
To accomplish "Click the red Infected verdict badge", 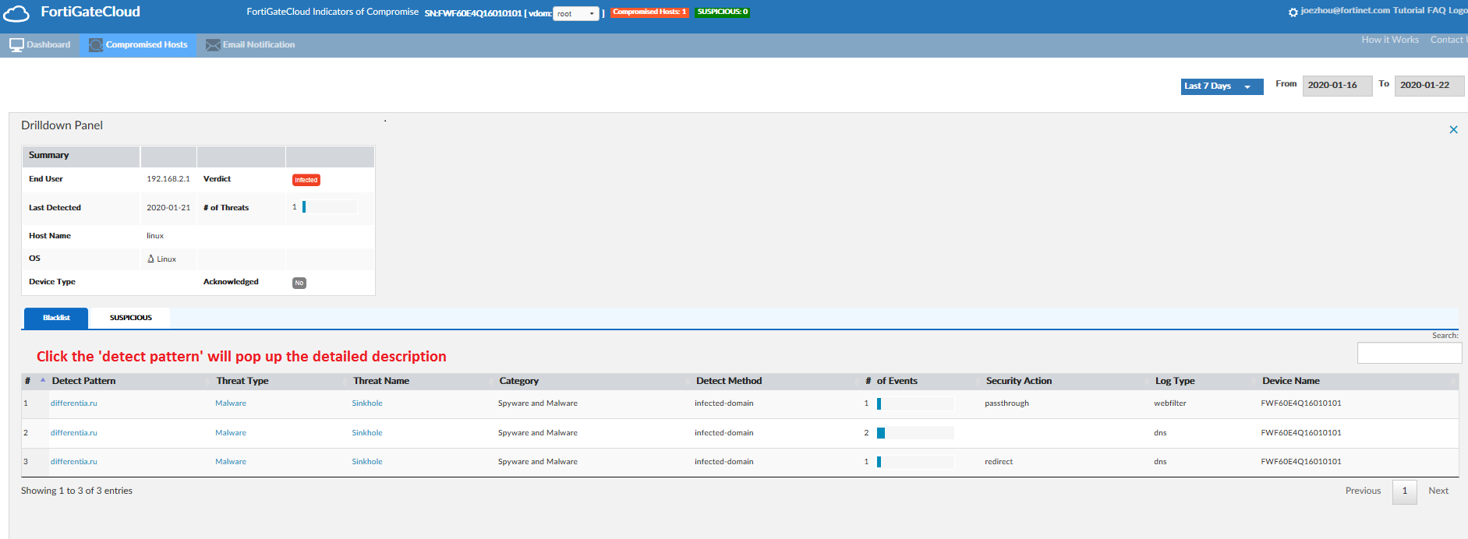I will pyautogui.click(x=306, y=180).
